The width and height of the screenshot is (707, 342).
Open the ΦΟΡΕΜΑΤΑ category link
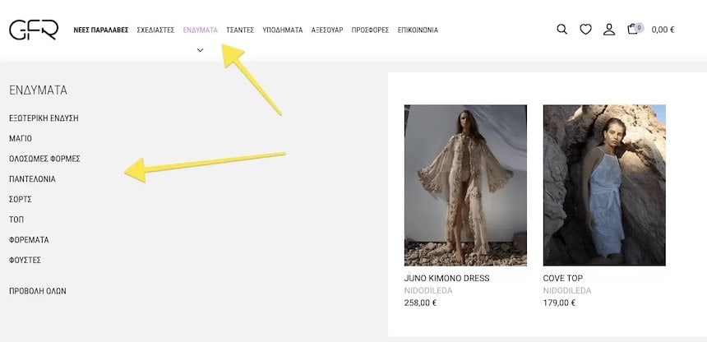(29, 240)
